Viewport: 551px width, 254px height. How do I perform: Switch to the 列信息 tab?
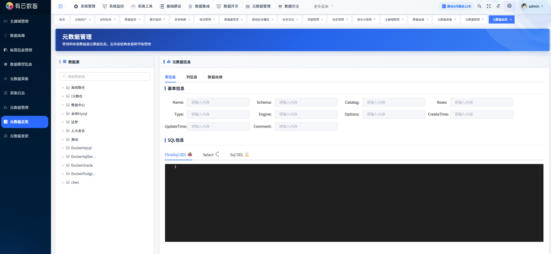click(x=192, y=77)
